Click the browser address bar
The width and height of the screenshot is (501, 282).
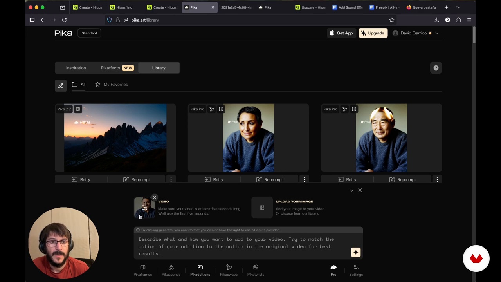[250, 20]
